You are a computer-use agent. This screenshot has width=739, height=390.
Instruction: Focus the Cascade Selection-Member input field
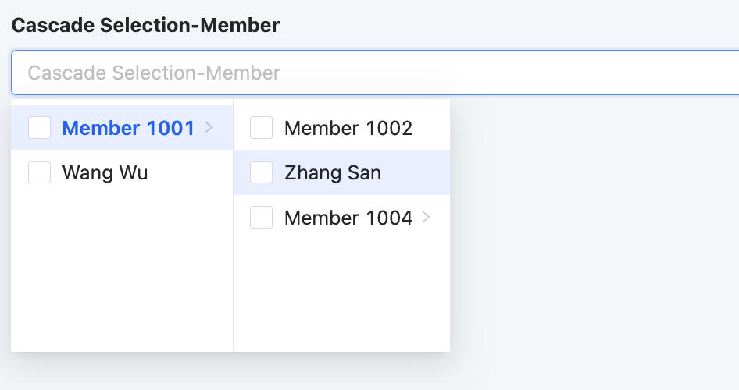pyautogui.click(x=375, y=73)
